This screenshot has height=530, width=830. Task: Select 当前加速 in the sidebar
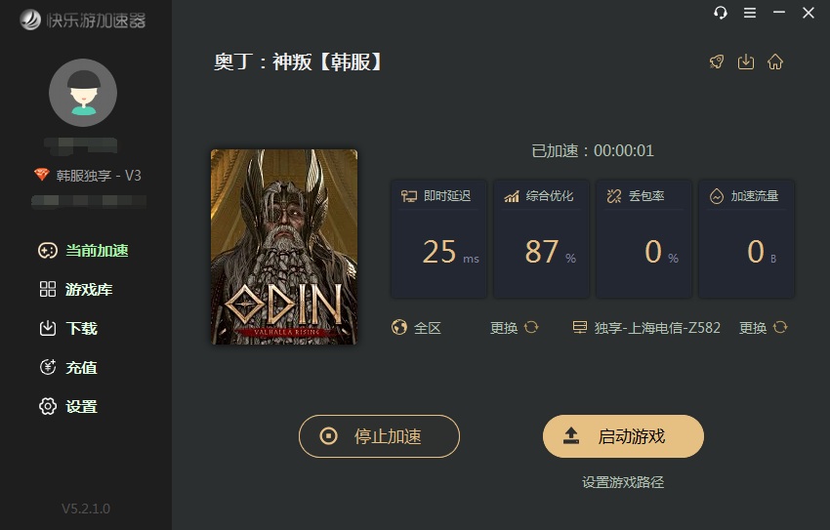[83, 250]
